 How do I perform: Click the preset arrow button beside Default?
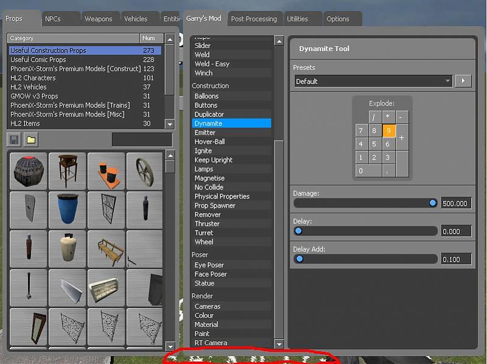click(x=463, y=81)
